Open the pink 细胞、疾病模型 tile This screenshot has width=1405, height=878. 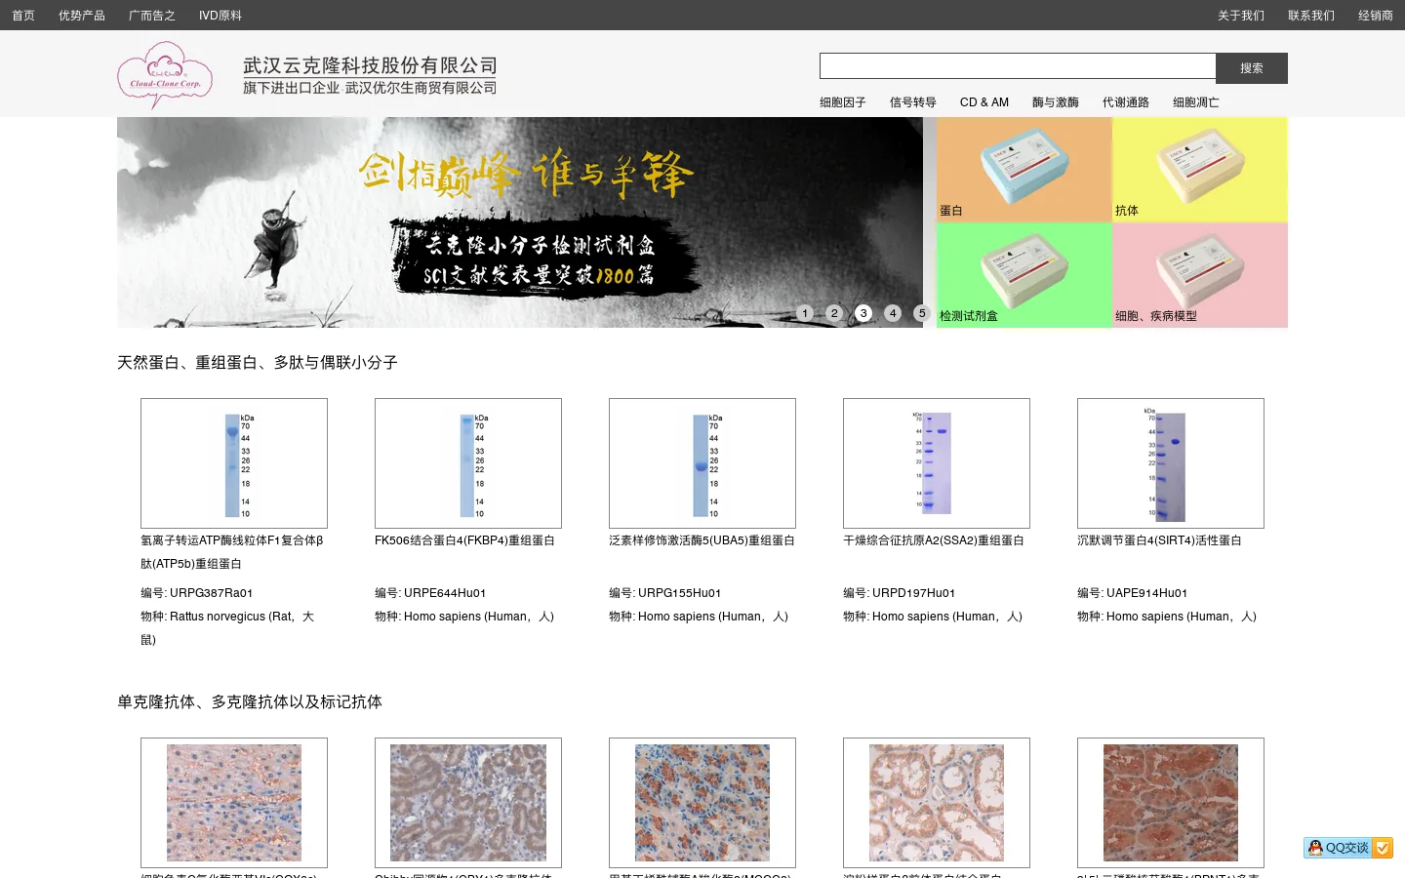click(x=1200, y=275)
